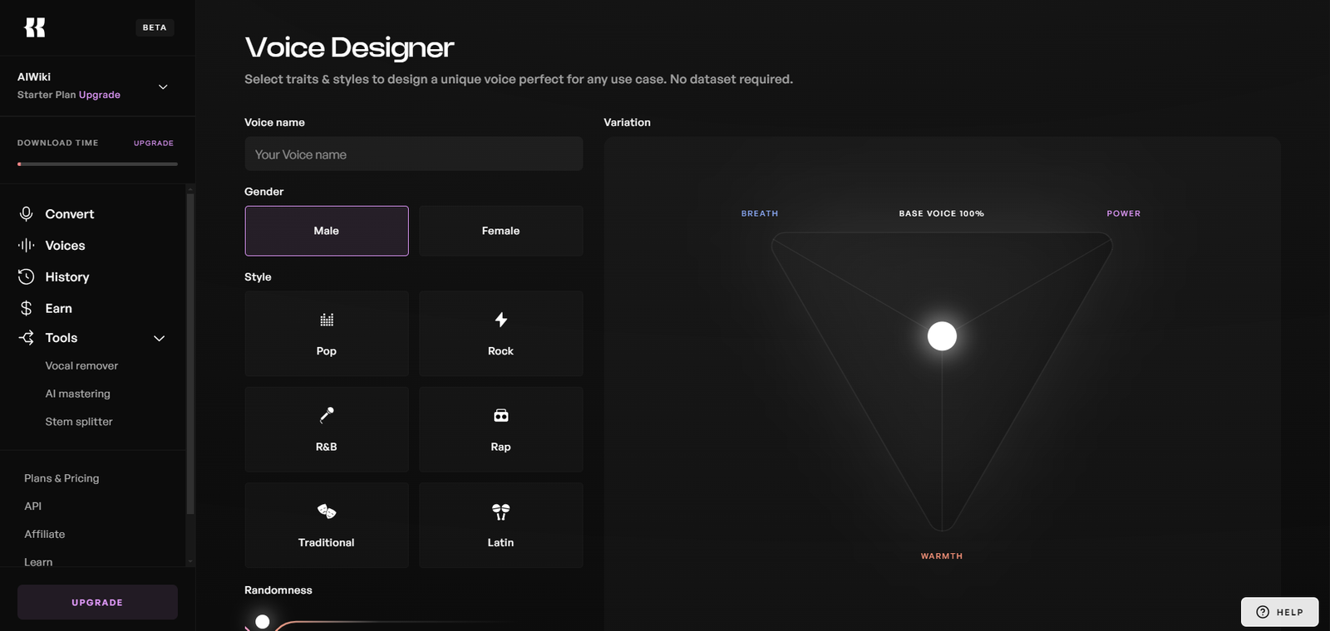Open Stem splitter tool

click(x=79, y=422)
